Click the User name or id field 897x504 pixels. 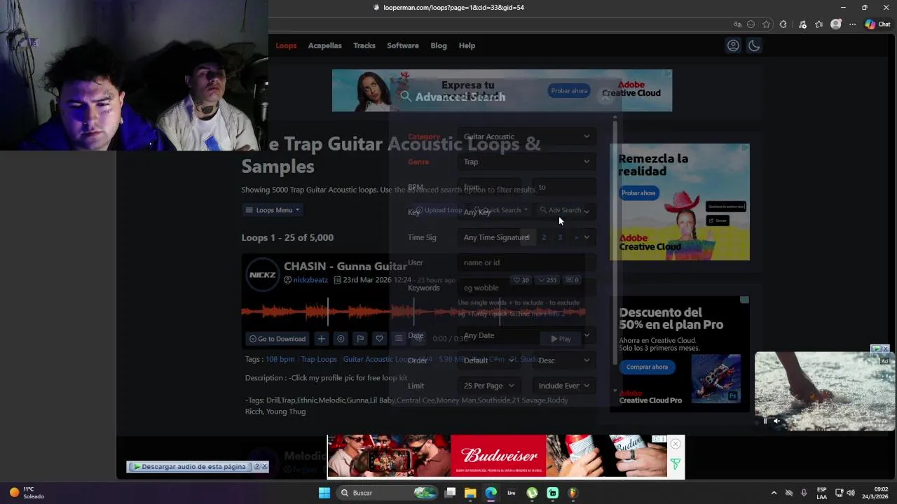526,262
